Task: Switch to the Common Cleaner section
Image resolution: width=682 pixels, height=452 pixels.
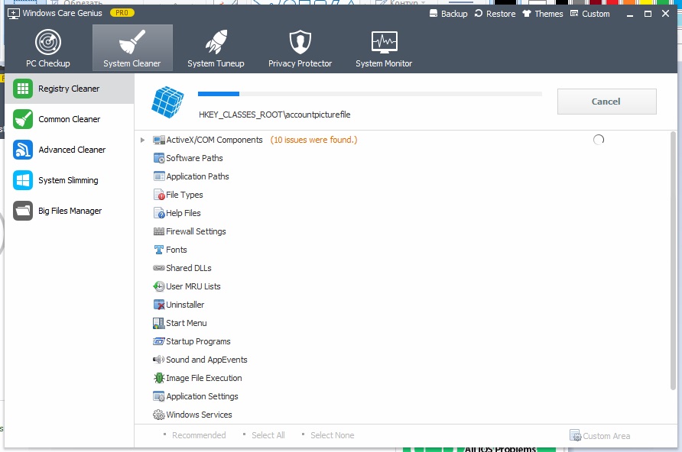Action: (69, 119)
